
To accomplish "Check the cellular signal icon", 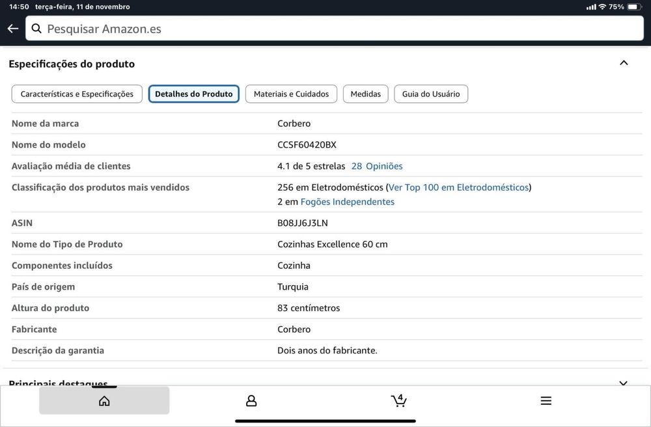I will (591, 7).
